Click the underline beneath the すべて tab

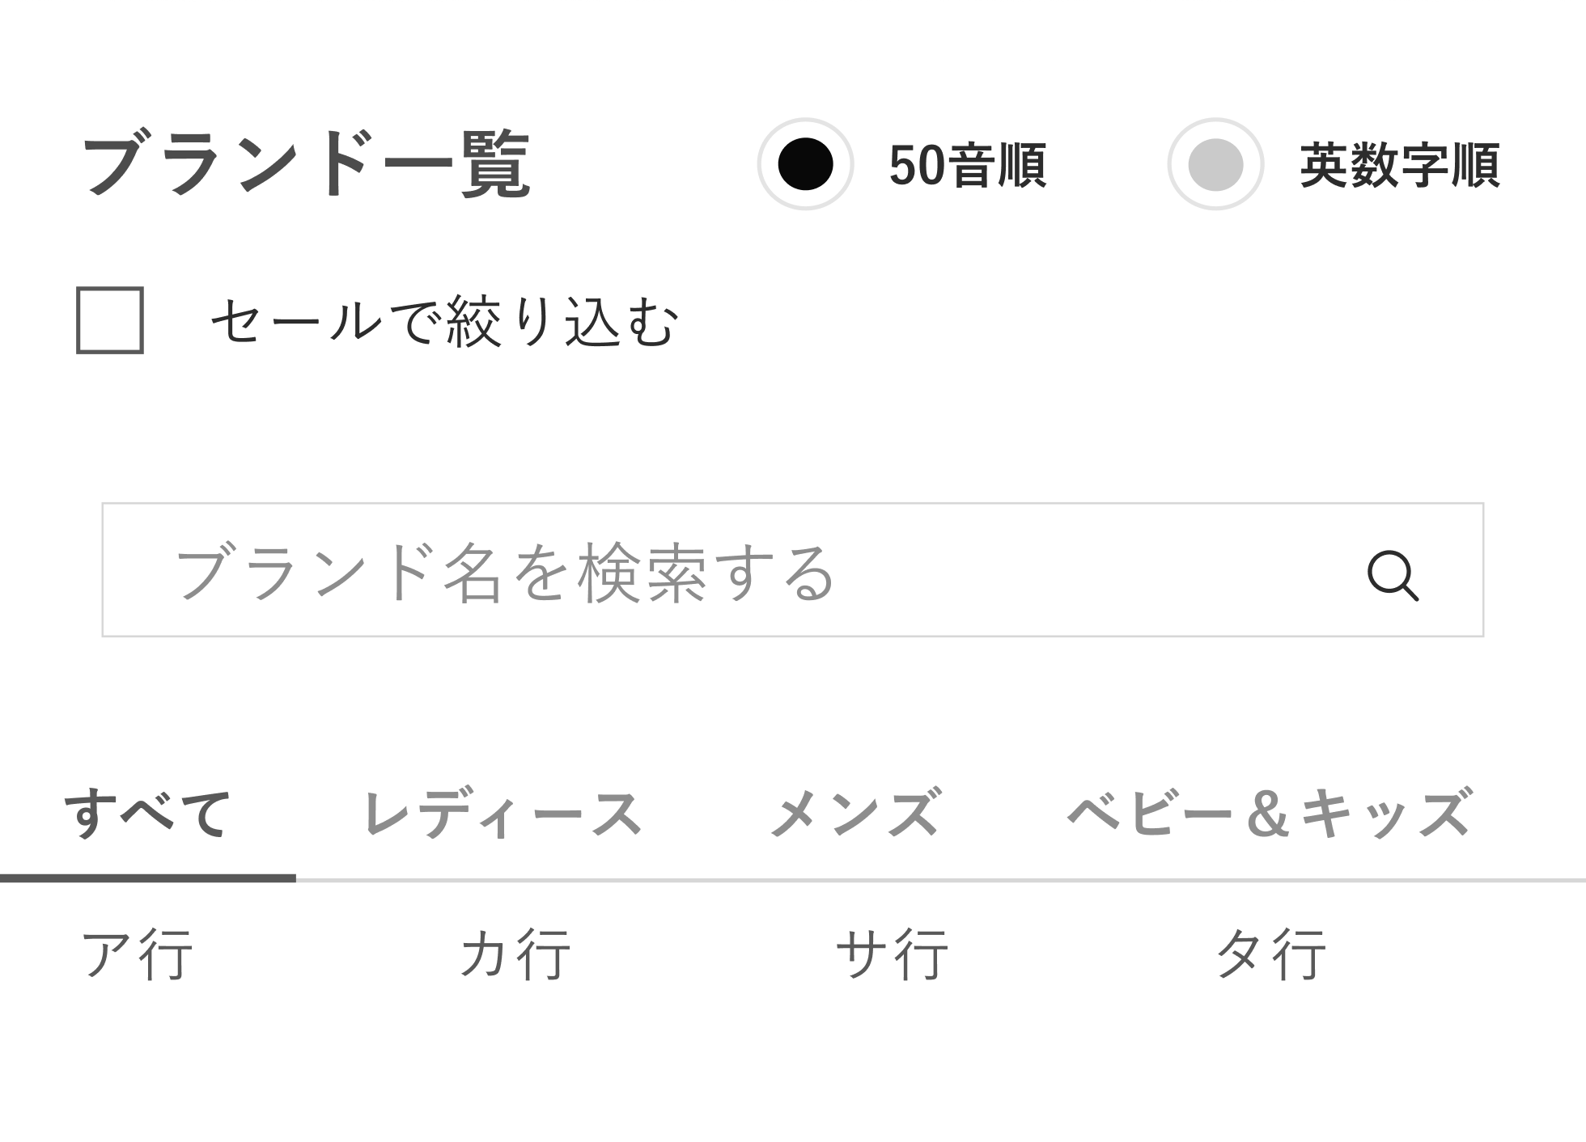point(148,878)
